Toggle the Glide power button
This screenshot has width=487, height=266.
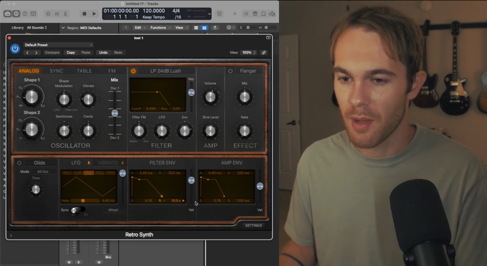click(19, 163)
